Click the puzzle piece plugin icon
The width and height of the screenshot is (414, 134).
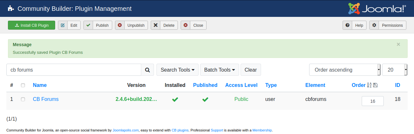(x=11, y=9)
